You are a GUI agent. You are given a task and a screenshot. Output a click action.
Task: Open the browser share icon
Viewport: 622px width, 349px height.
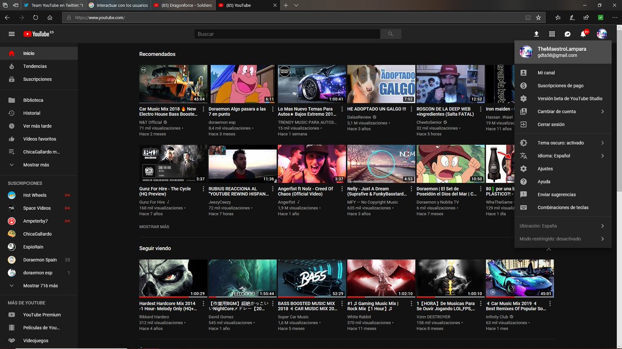[x=586, y=17]
